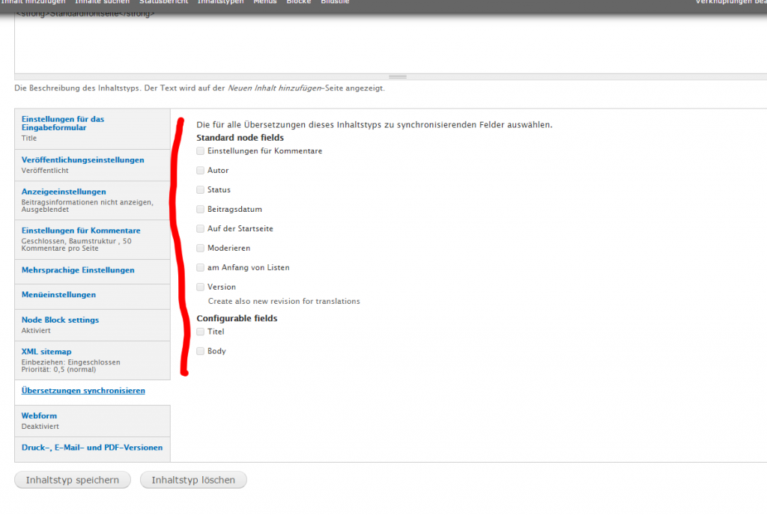Viewport: 767px width, 515px height.
Task: Toggle the 'Auf der Startseite' checkbox
Action: point(200,229)
